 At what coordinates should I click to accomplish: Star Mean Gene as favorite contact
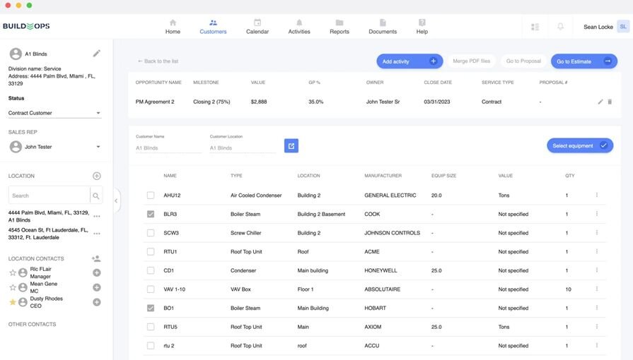13,287
